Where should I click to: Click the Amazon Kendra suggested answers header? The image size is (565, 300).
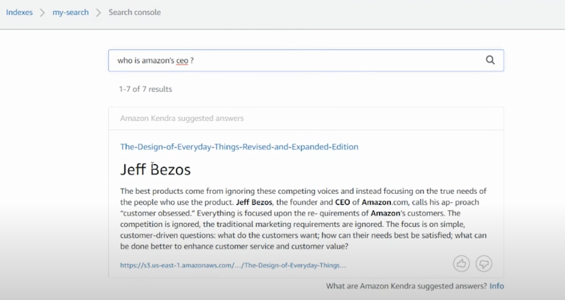(182, 118)
